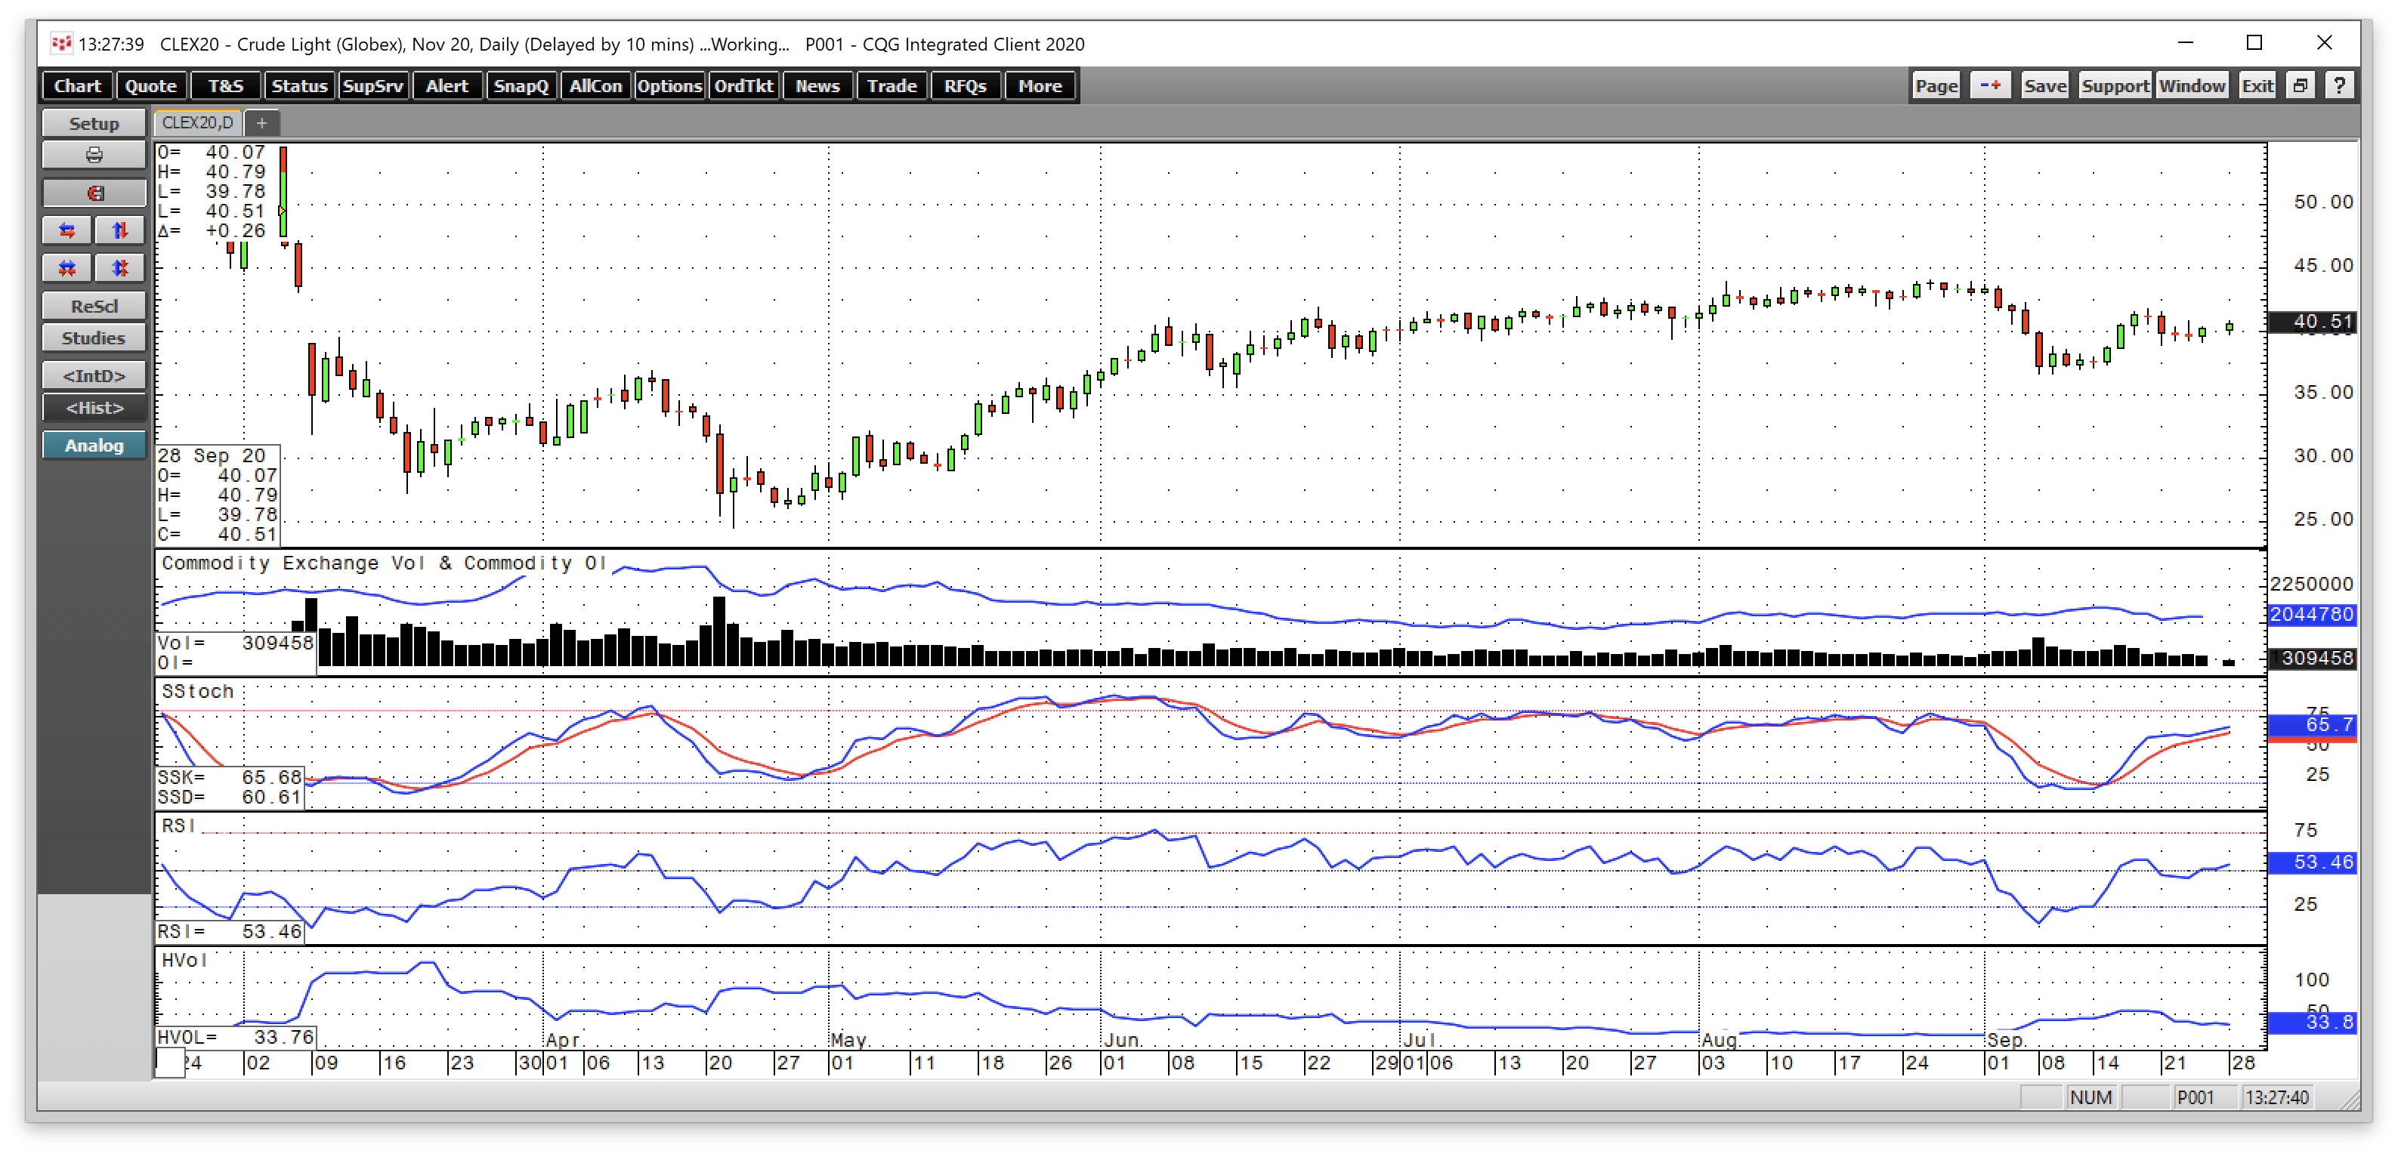Open OrdTkt order ticket
Screen dimensions: 2398x1154
coord(743,85)
